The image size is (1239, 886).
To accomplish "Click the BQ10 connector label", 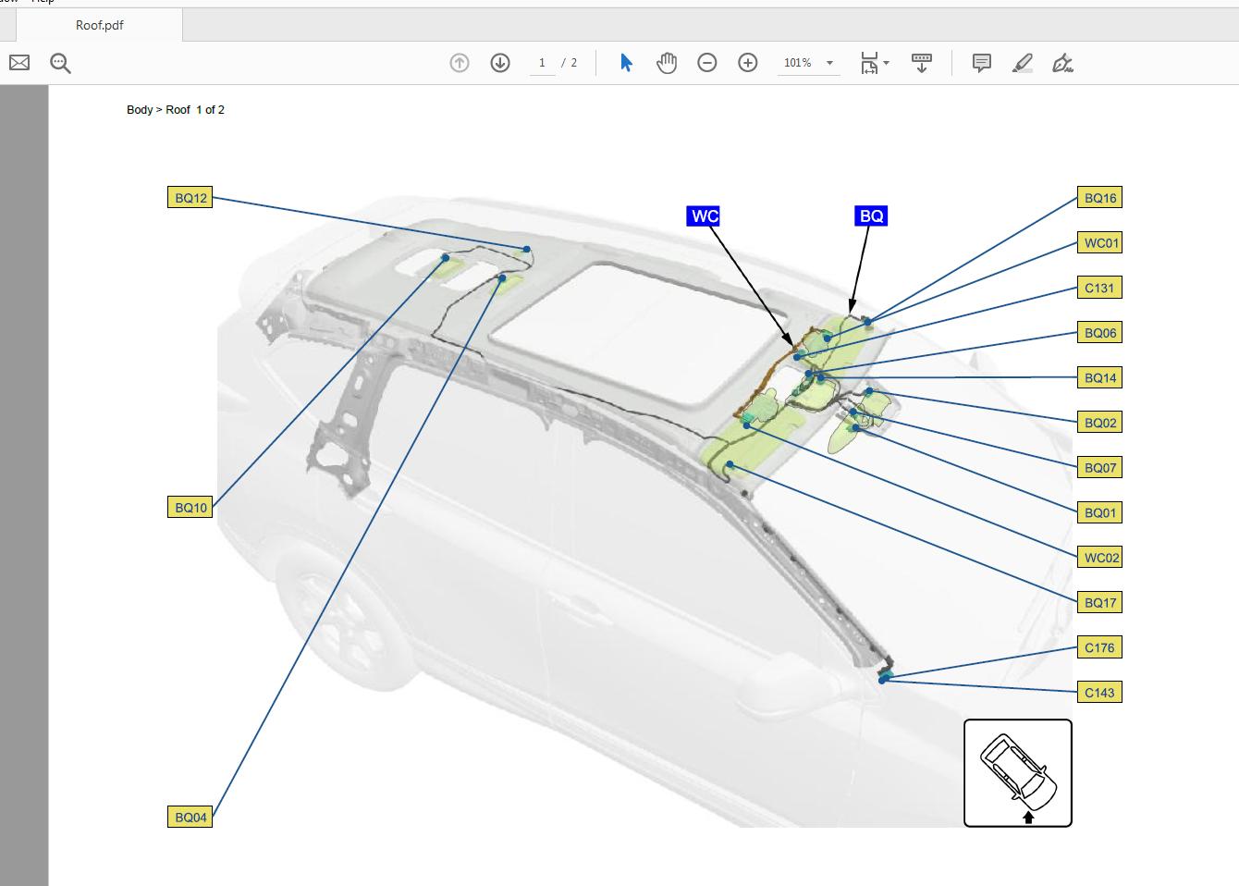I will 190,508.
